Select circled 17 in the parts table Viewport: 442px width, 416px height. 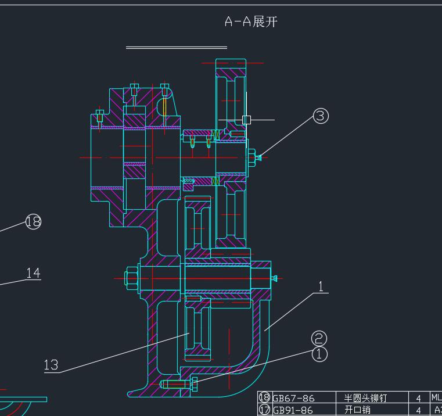pyautogui.click(x=264, y=410)
